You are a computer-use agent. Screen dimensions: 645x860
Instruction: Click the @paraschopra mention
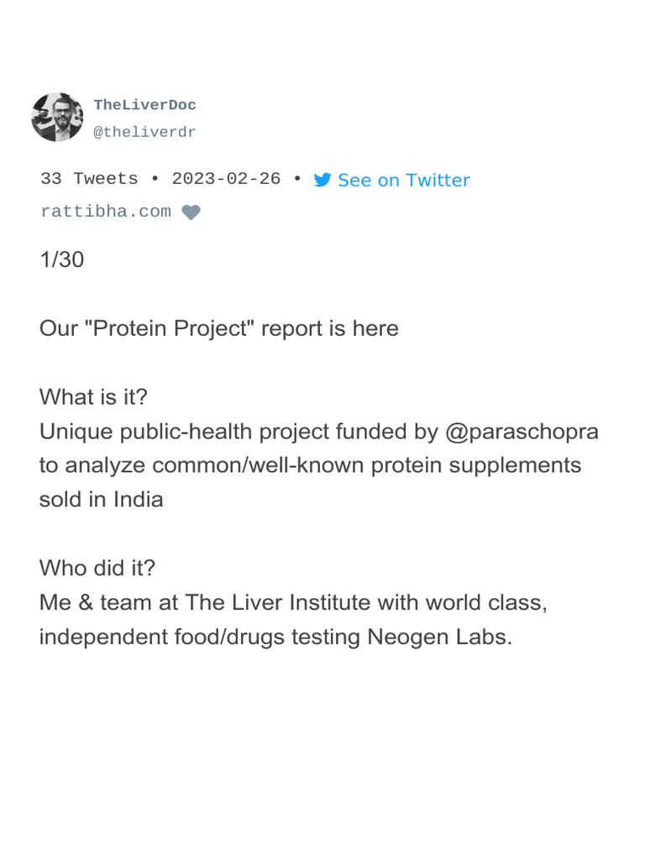coord(522,432)
